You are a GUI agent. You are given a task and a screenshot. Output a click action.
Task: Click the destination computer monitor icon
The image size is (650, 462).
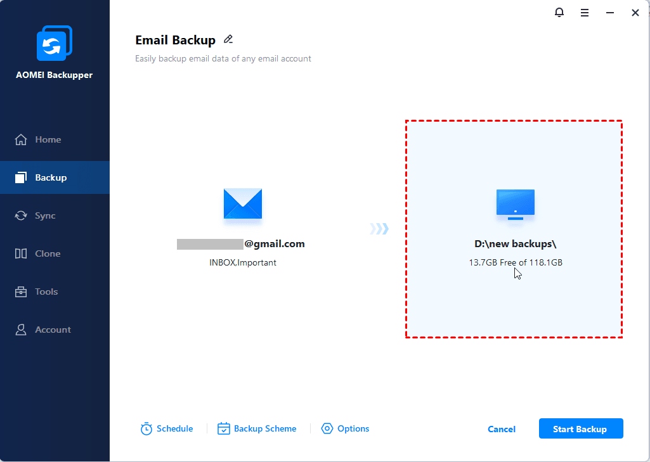[x=515, y=205]
